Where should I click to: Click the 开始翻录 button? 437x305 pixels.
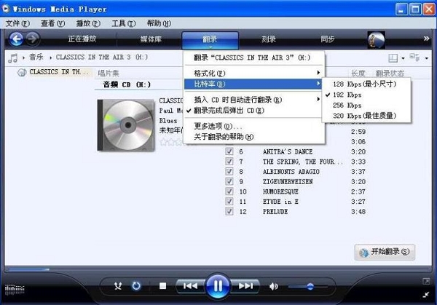[x=385, y=252]
